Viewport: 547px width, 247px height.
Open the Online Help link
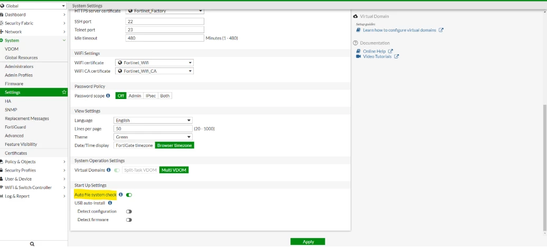[374, 52]
